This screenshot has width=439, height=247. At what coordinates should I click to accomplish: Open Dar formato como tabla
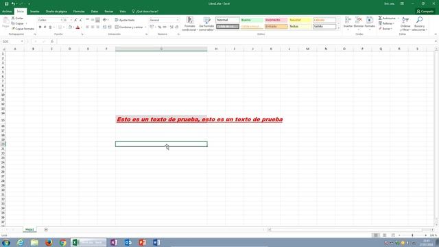pos(206,24)
